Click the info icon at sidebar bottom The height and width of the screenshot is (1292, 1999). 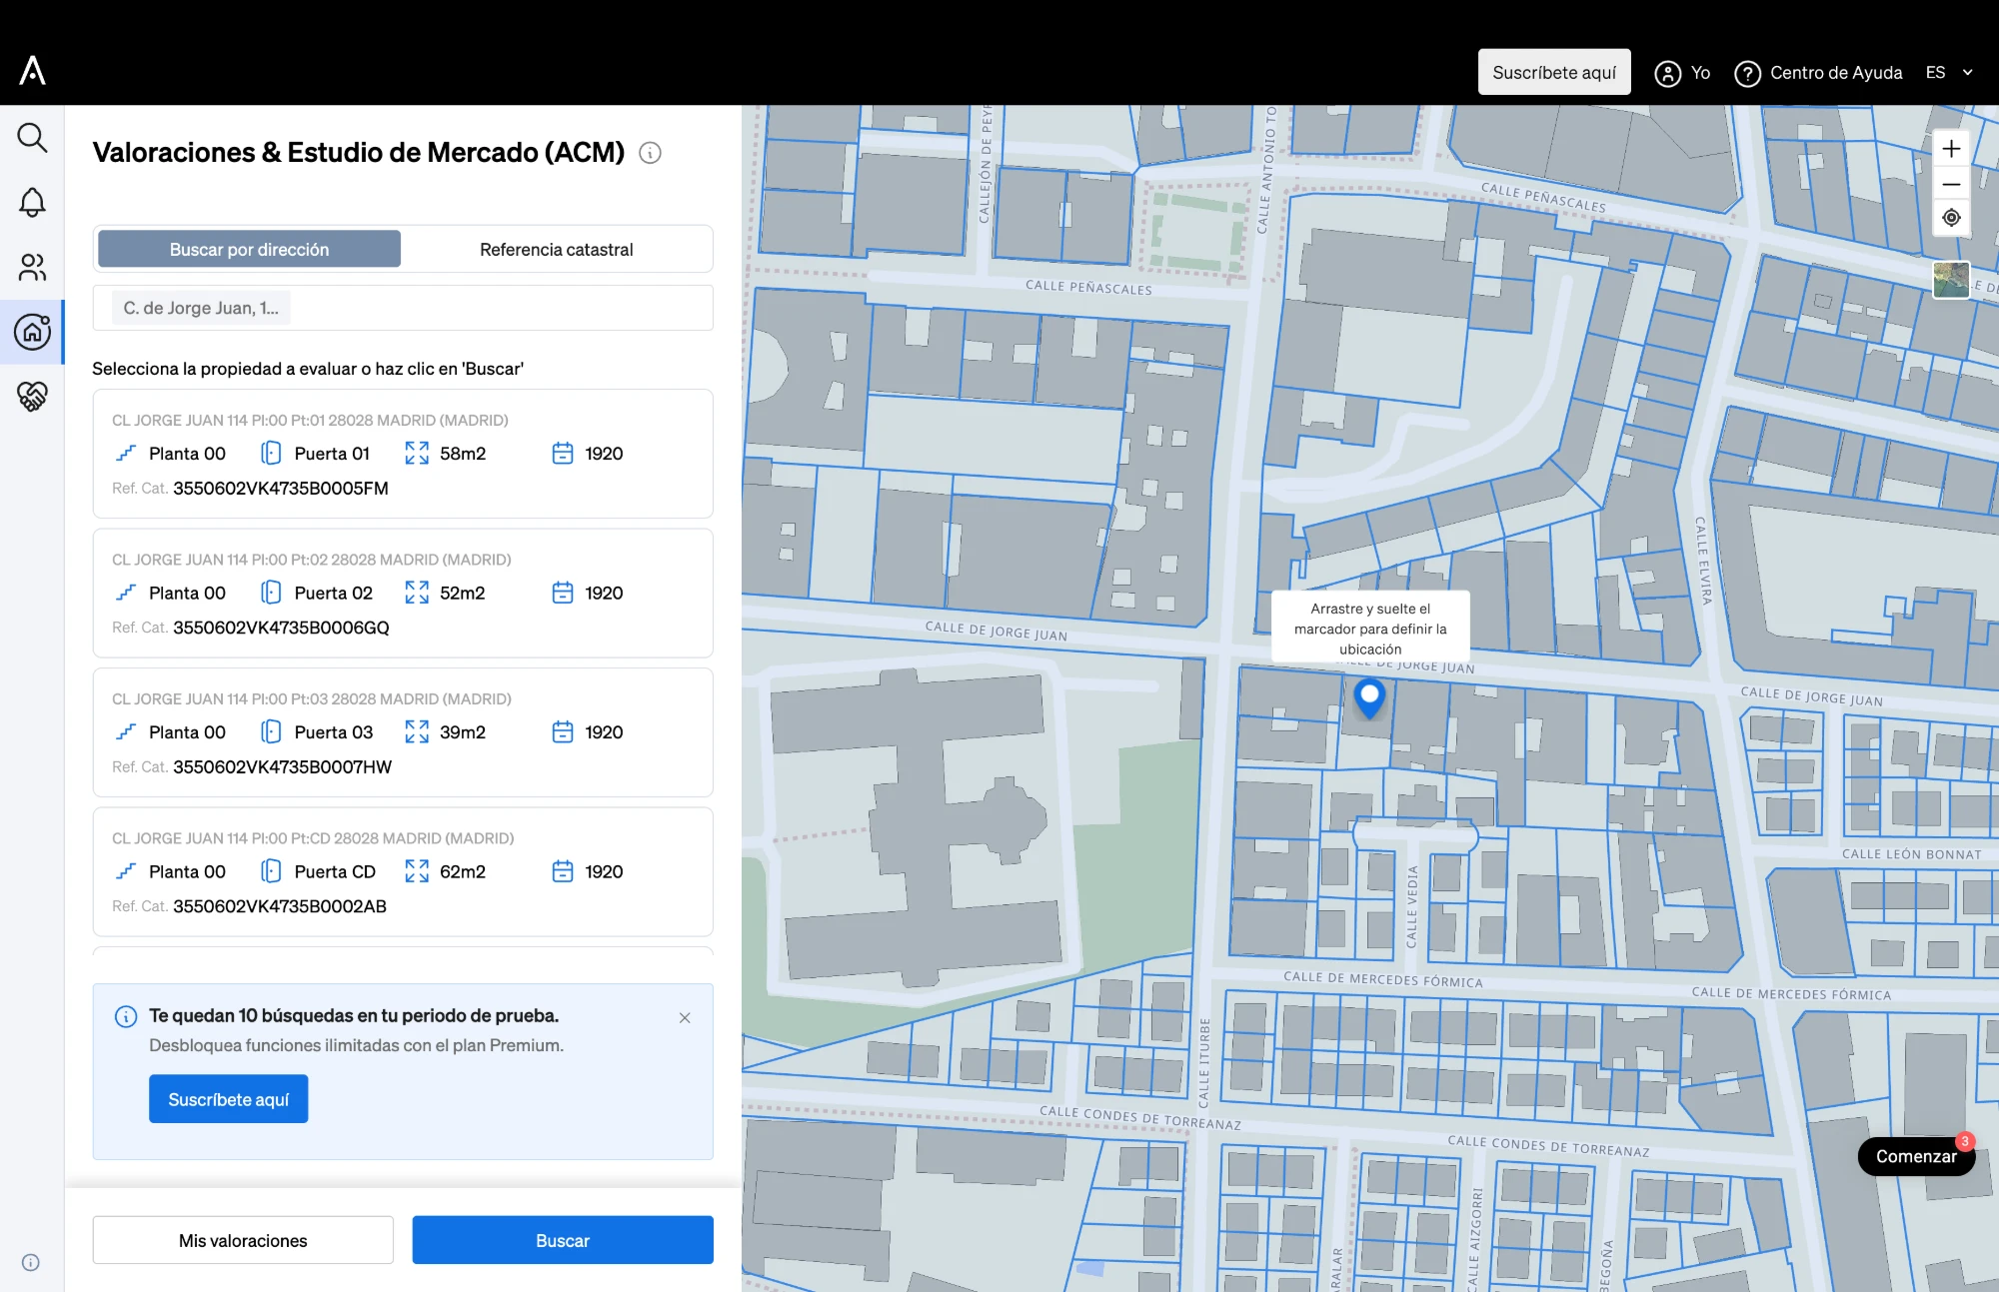coord(31,1262)
